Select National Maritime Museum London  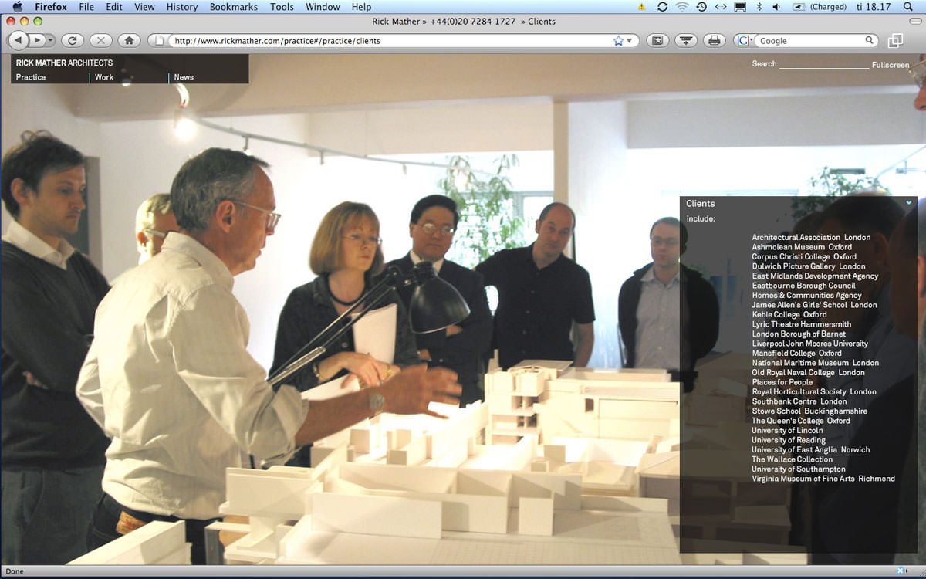816,363
